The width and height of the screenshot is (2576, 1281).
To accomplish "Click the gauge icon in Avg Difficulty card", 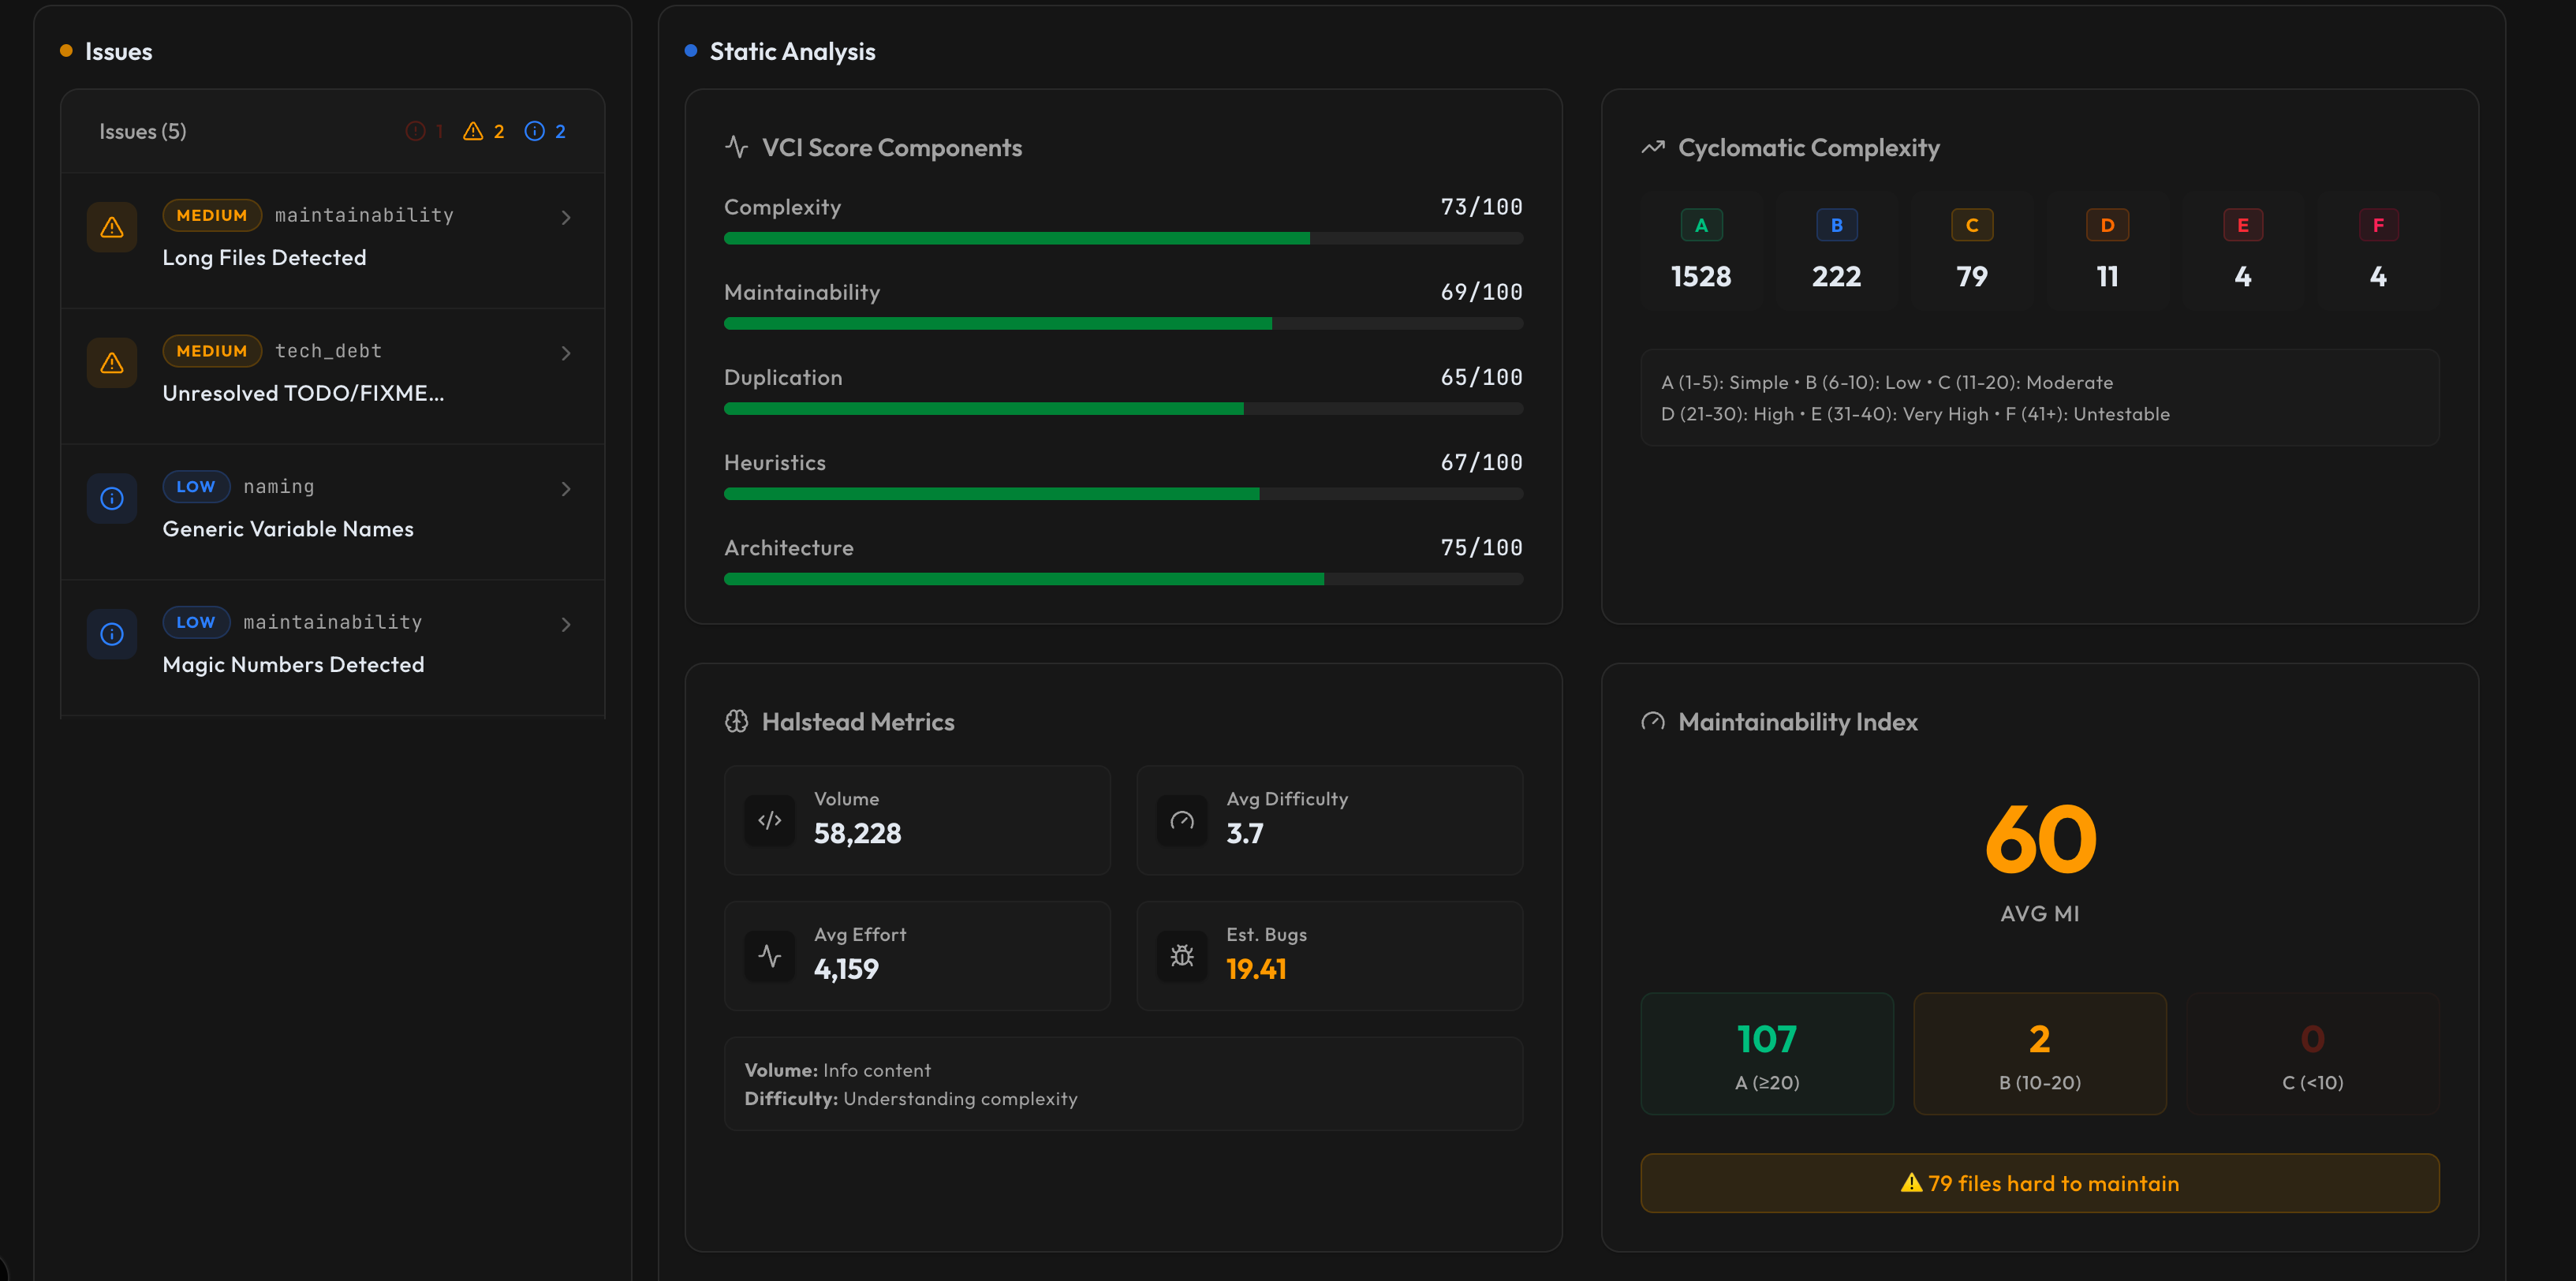I will (x=1182, y=820).
